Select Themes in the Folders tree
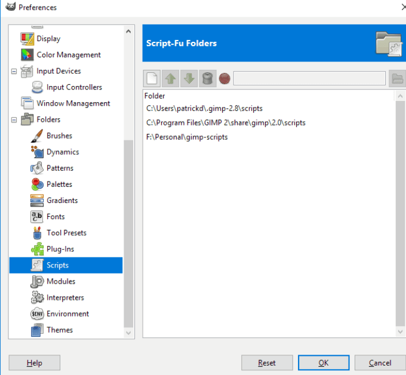 pyautogui.click(x=60, y=330)
